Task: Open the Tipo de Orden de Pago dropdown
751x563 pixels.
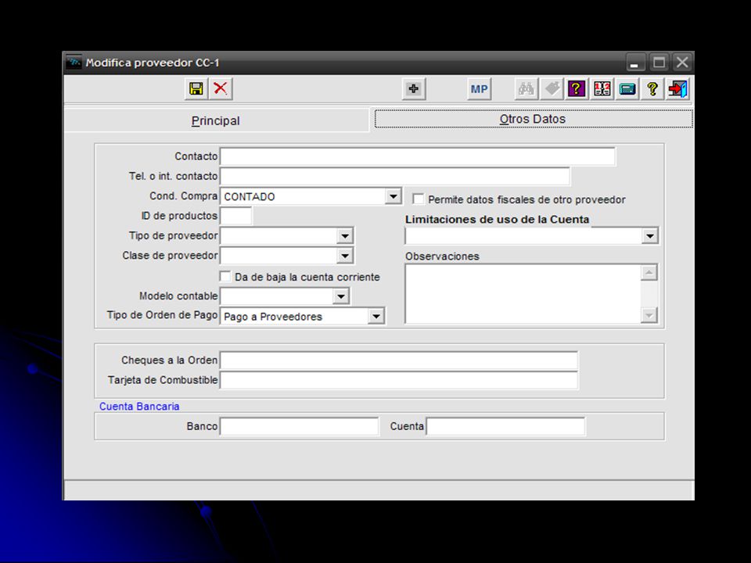Action: point(376,316)
